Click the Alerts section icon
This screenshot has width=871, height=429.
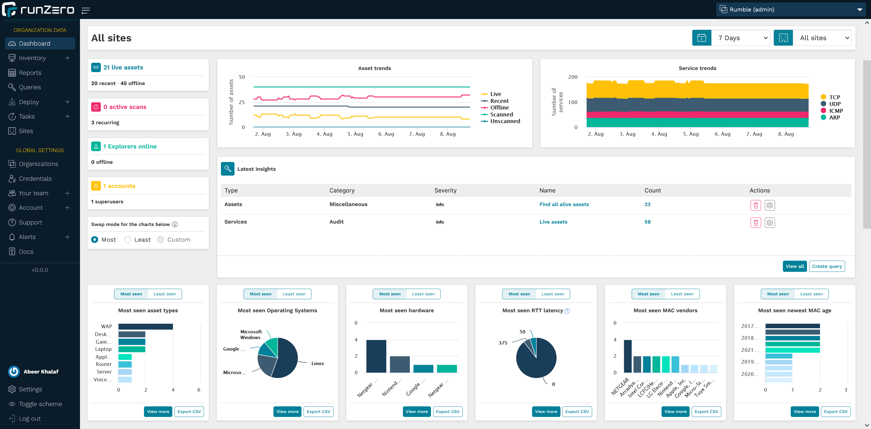12,237
